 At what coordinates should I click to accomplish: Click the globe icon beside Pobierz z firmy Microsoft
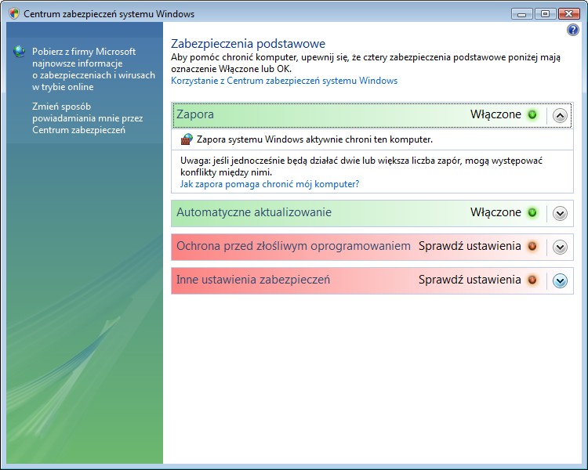tap(19, 52)
